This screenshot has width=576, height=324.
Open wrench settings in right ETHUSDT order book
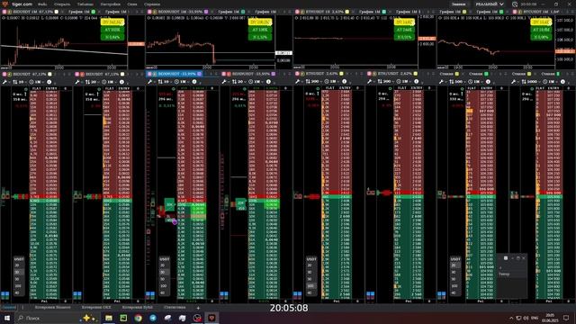click(370, 82)
